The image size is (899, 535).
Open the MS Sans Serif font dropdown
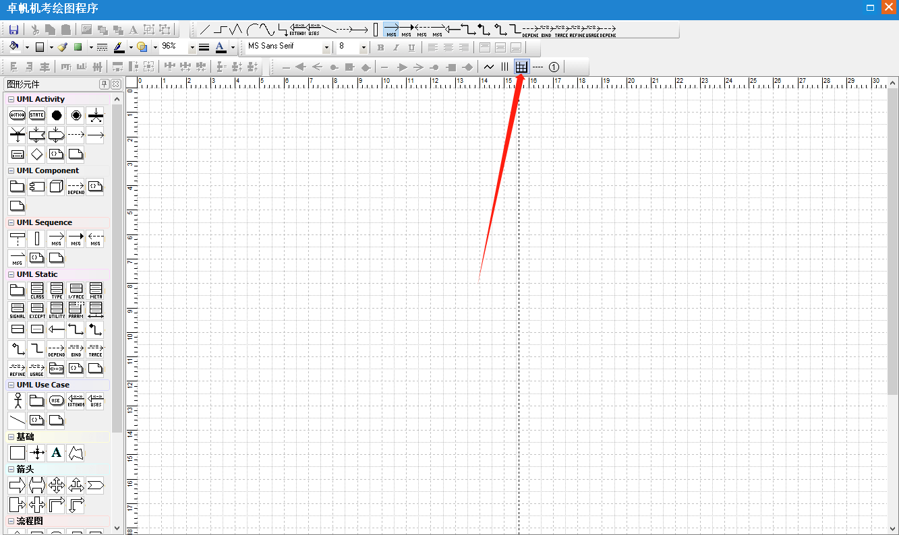tap(326, 47)
